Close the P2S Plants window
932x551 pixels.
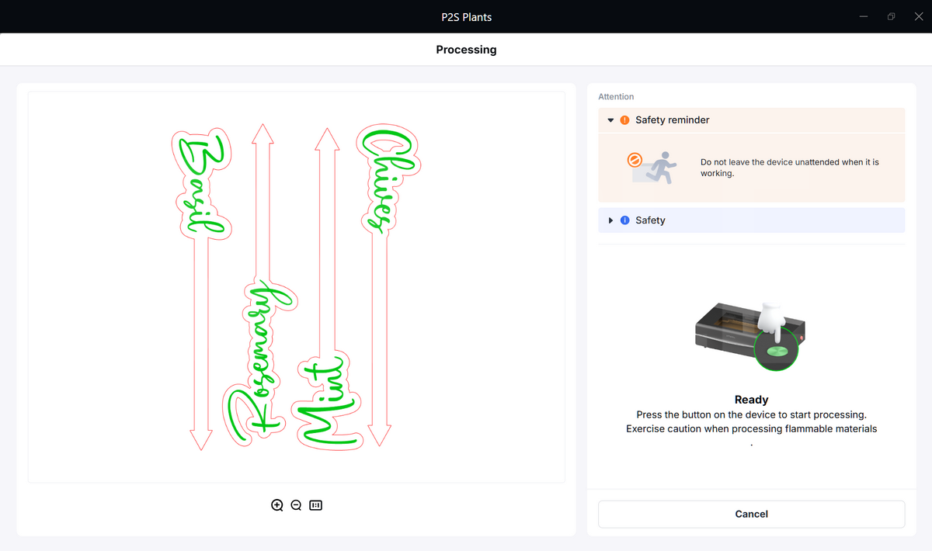(x=918, y=16)
